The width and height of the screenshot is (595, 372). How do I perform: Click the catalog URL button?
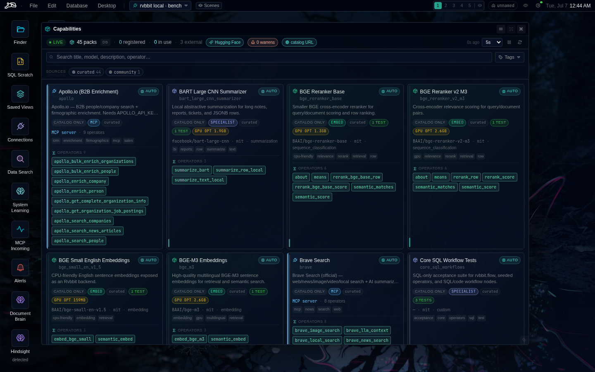pos(299,42)
